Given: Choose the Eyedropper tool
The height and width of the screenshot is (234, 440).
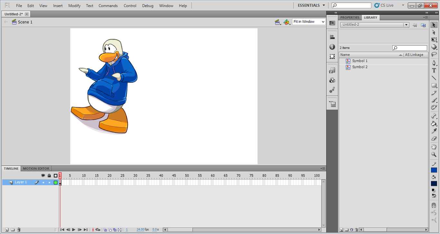Looking at the screenshot, I should tap(434, 131).
